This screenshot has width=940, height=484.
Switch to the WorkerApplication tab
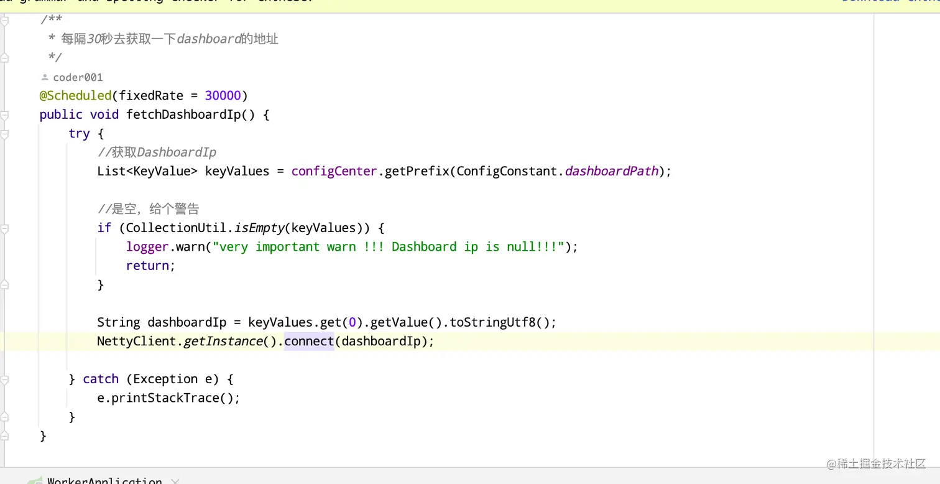[x=104, y=481]
